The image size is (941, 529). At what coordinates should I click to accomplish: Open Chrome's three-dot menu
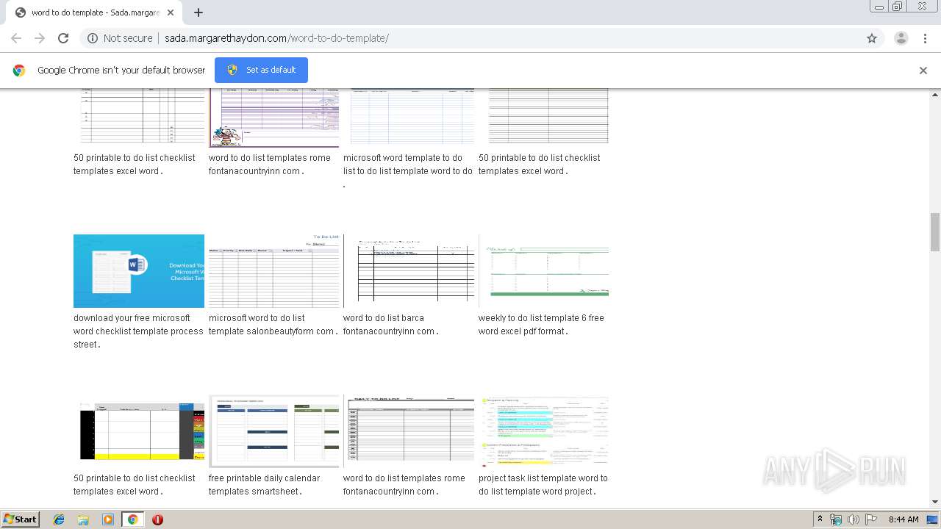point(926,38)
